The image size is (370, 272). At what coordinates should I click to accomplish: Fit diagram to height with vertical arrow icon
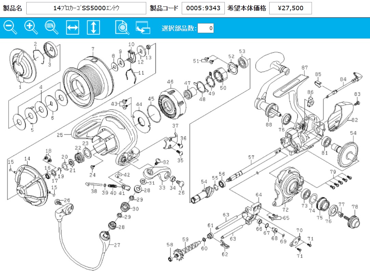(x=93, y=28)
